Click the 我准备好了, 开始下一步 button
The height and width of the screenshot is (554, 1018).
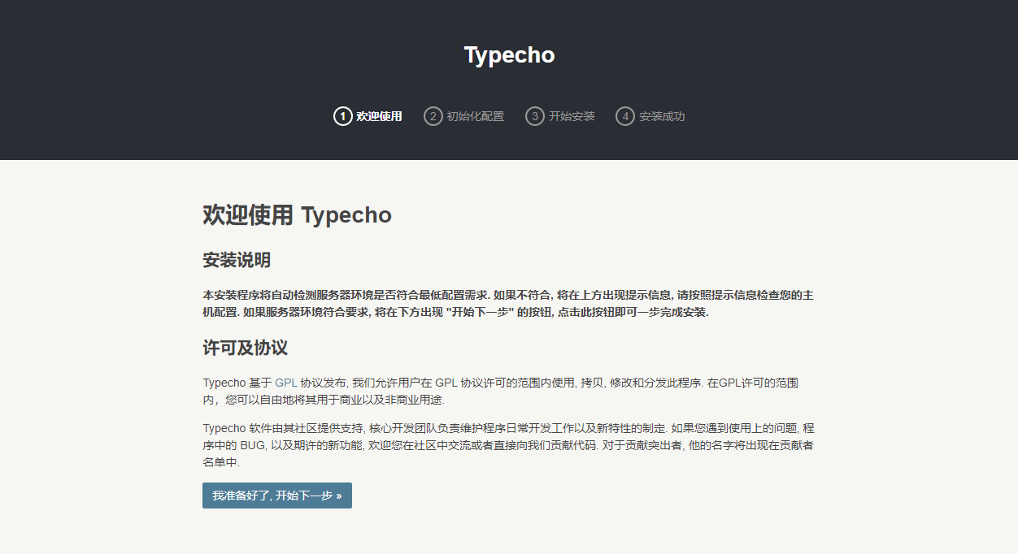[277, 496]
